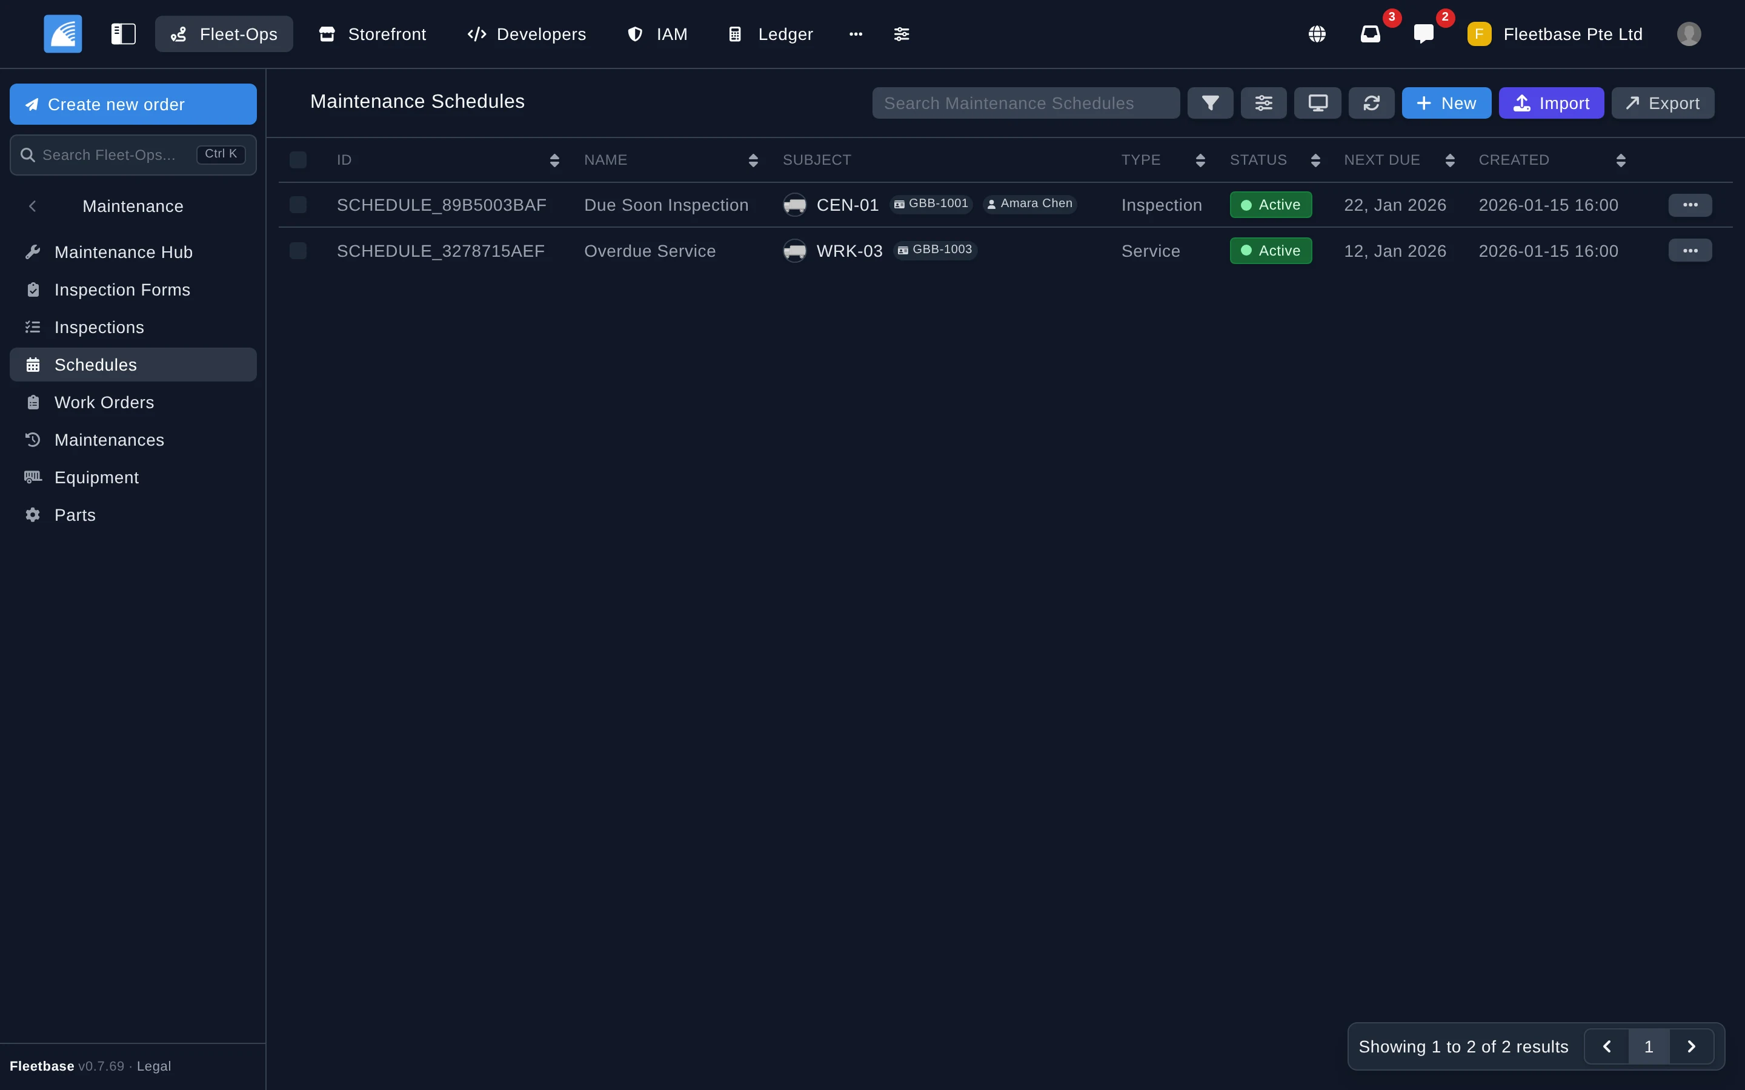Open the filter funnel for schedules
The width and height of the screenshot is (1745, 1090).
click(x=1210, y=103)
